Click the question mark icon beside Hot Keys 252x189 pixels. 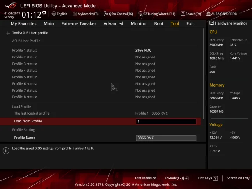pos(215,178)
